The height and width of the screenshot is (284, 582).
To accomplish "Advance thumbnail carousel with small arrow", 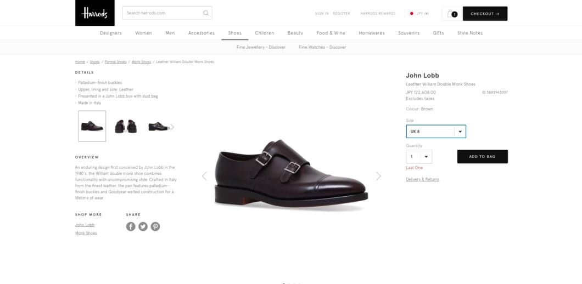I will [x=172, y=127].
